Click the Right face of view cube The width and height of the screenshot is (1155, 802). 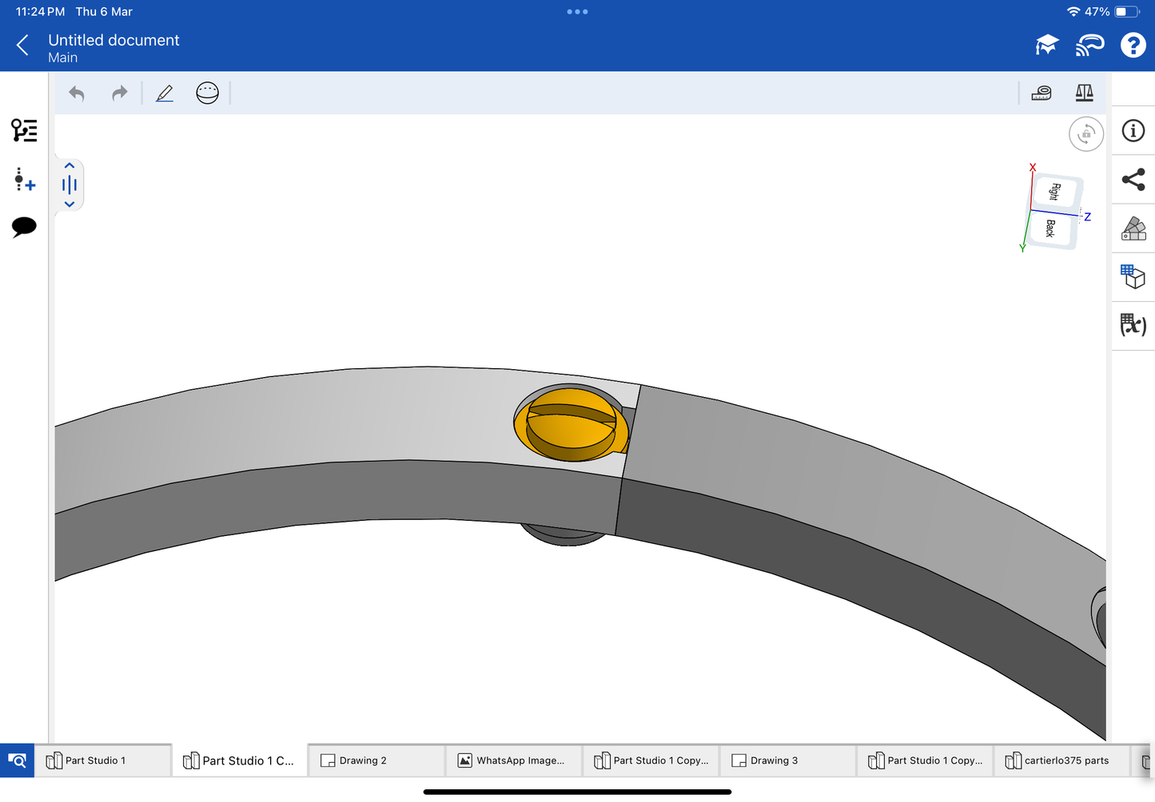1056,192
